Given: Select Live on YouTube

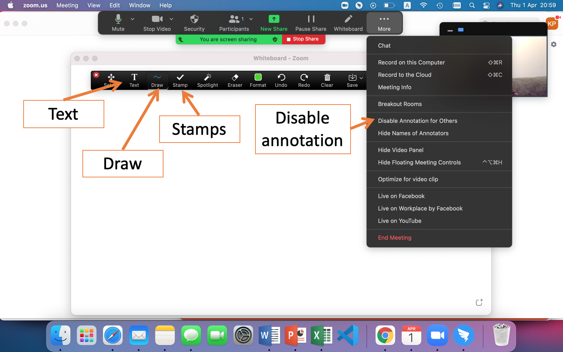Looking at the screenshot, I should (439, 221).
